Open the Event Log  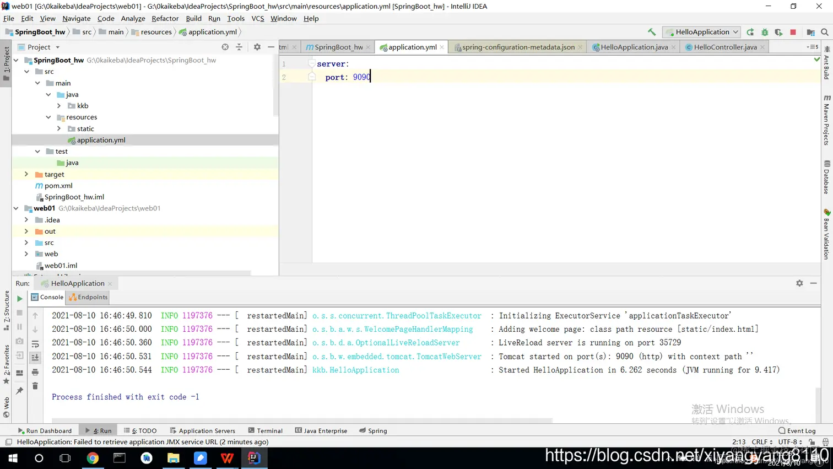797,430
